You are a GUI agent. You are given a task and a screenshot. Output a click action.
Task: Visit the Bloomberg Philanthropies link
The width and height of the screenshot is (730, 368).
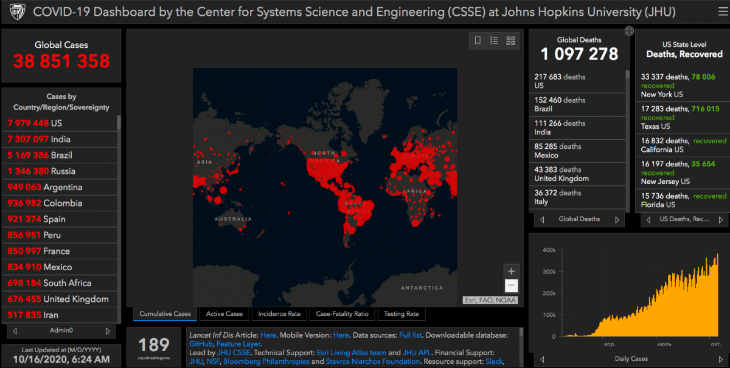point(267,361)
